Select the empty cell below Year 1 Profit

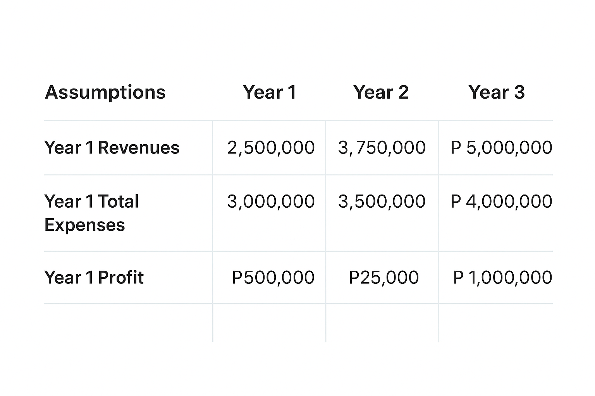click(x=128, y=323)
